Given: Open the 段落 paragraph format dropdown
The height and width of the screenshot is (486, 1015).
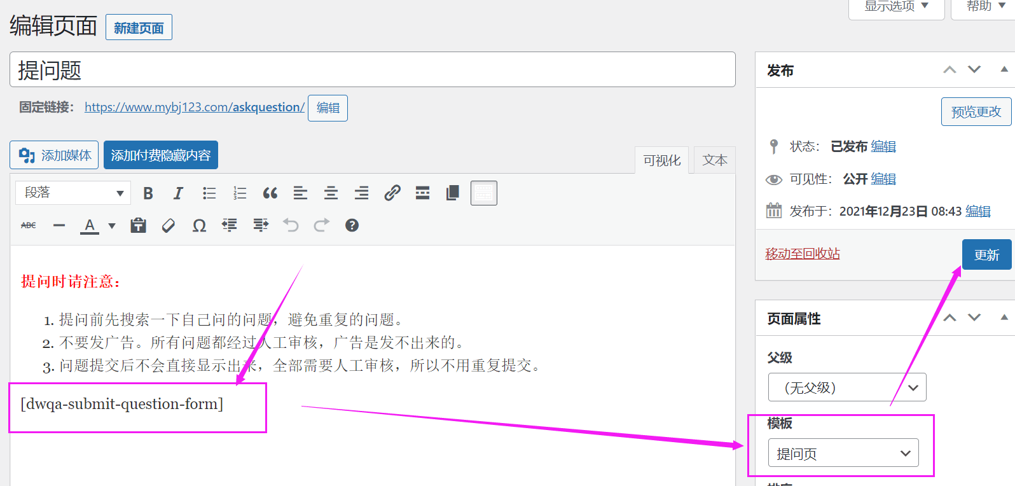Looking at the screenshot, I should click(x=73, y=193).
